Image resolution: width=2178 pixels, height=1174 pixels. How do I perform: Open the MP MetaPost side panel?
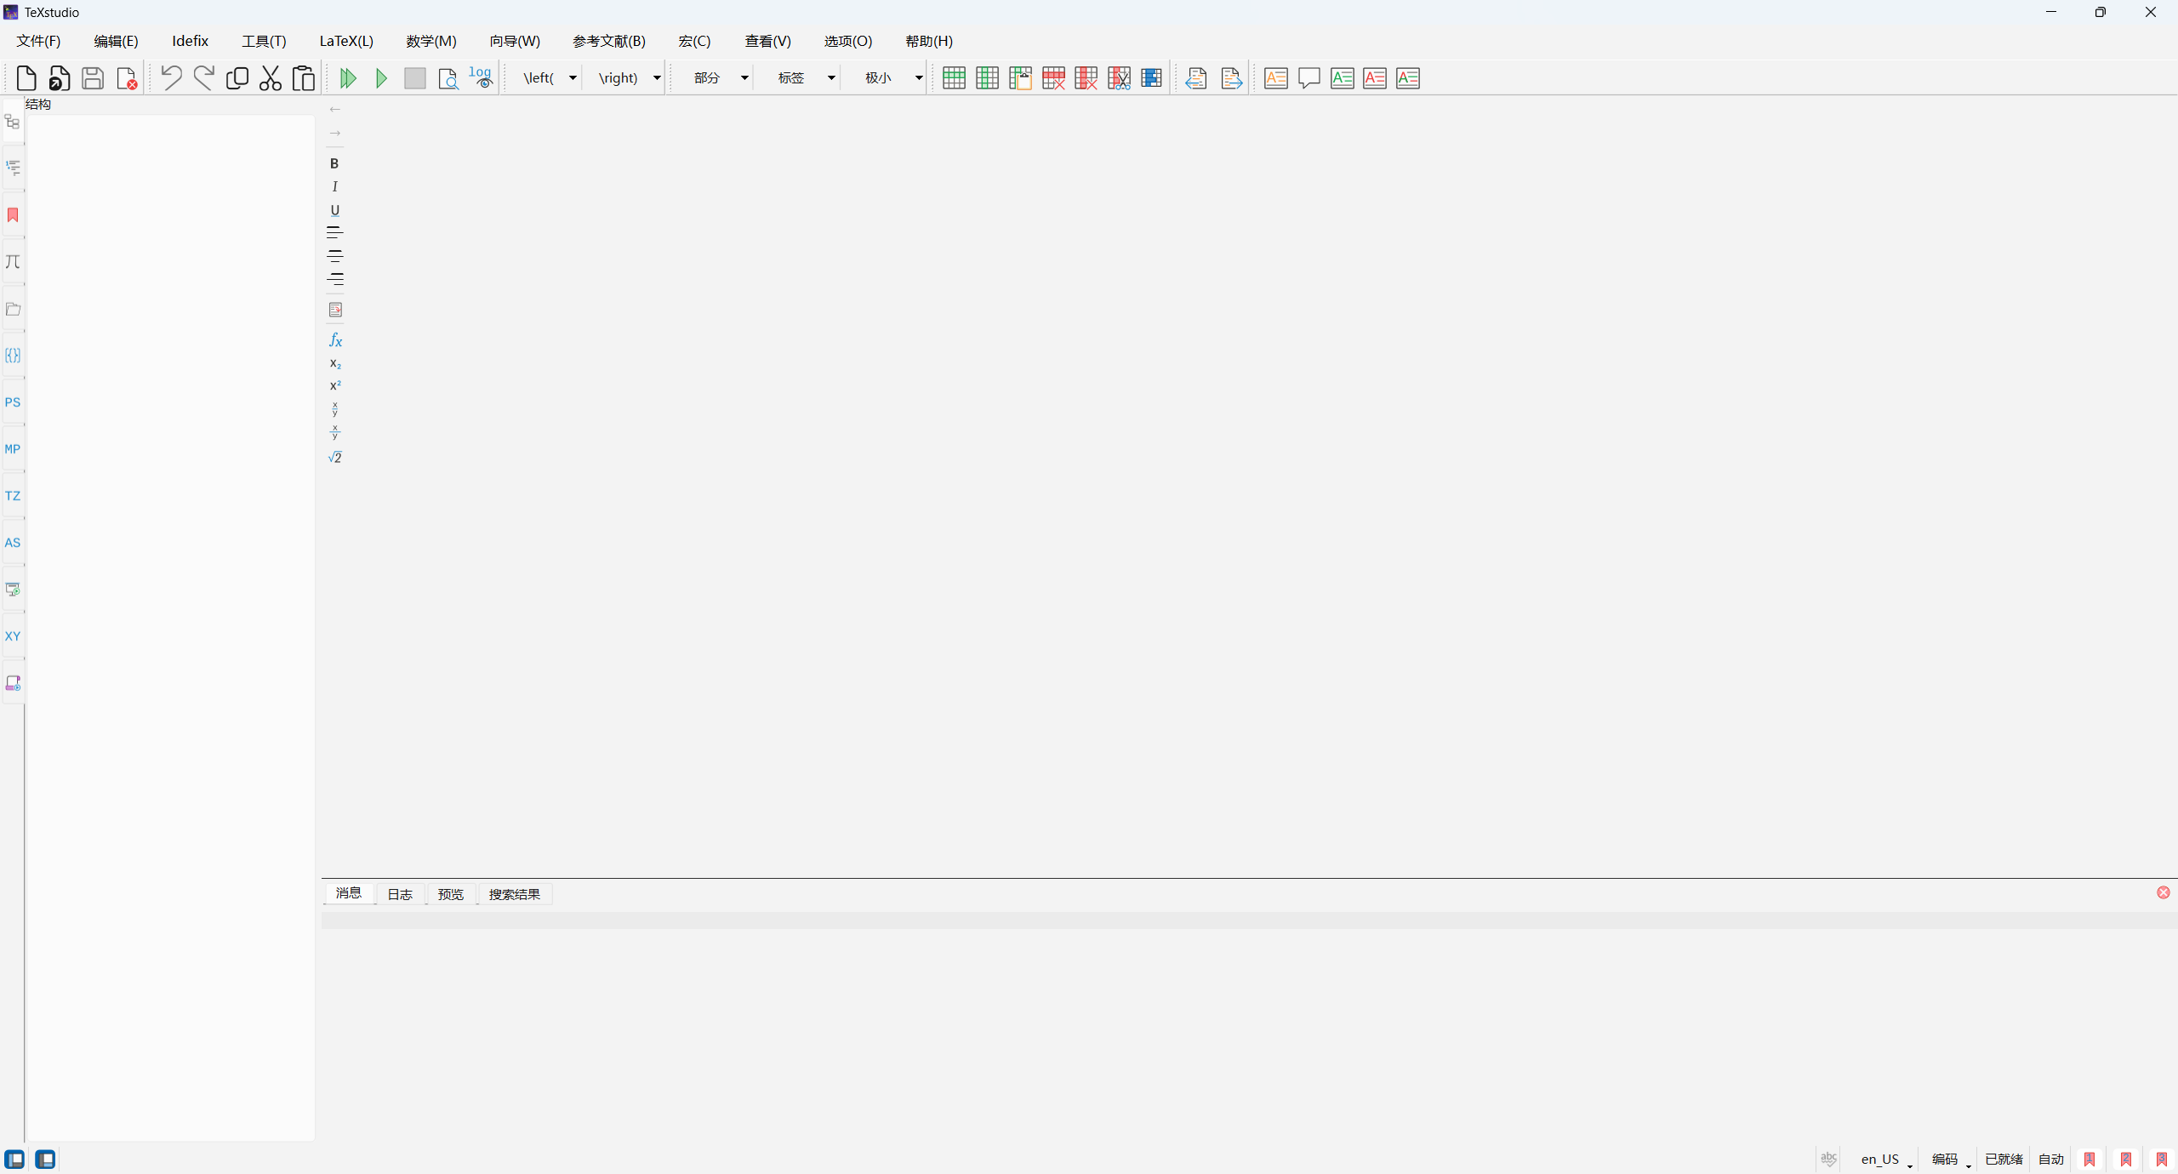13,449
